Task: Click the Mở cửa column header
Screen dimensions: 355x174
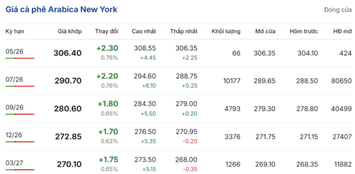Action: 265,31
